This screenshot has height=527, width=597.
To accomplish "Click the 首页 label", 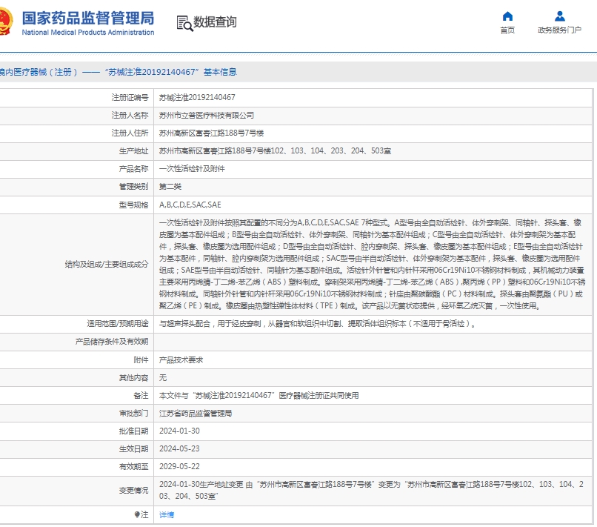I will coord(507,30).
